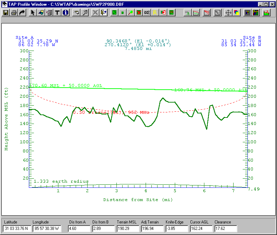The image size is (277, 235).
Task: Select the shapes drawing tool
Action: click(x=41, y=13)
